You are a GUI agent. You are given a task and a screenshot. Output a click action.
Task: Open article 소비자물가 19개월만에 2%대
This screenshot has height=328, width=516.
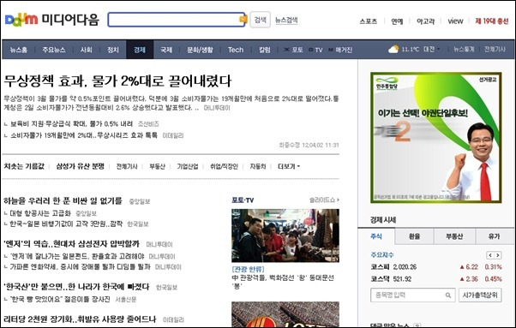click(84, 135)
